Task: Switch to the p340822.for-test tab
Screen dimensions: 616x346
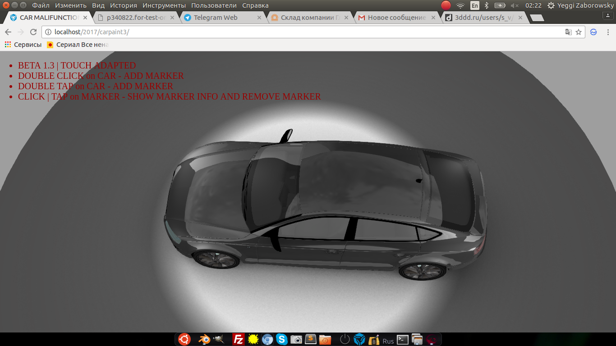Action: (x=136, y=18)
